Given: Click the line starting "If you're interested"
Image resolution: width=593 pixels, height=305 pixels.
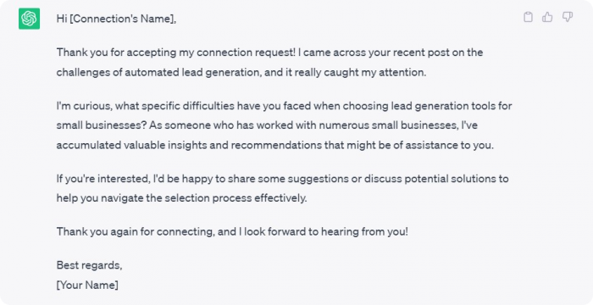Looking at the screenshot, I should pyautogui.click(x=282, y=179).
